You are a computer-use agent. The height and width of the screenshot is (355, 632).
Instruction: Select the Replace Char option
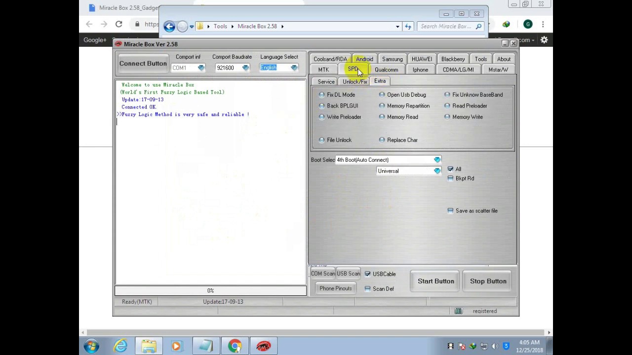click(398, 140)
